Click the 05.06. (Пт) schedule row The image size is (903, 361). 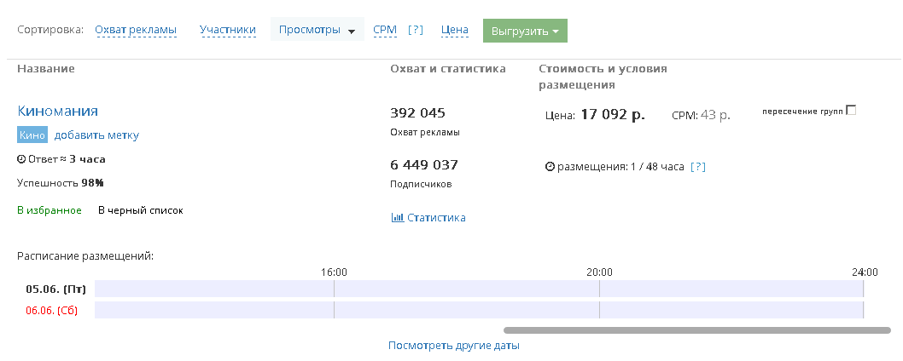(478, 289)
